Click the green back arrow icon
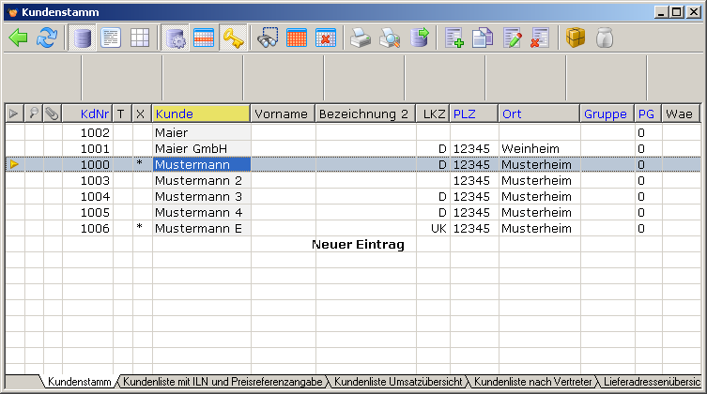The image size is (707, 394). click(19, 38)
